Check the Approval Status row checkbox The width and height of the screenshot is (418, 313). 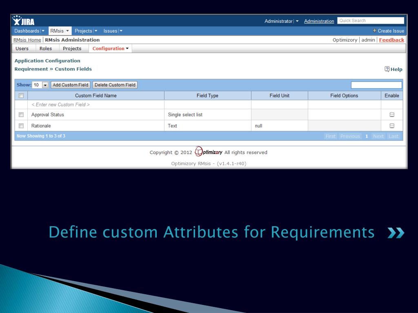21,115
